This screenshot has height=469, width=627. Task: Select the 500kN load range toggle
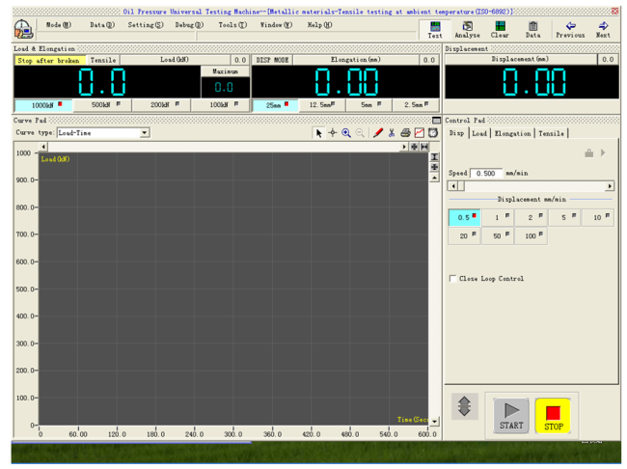click(x=102, y=105)
